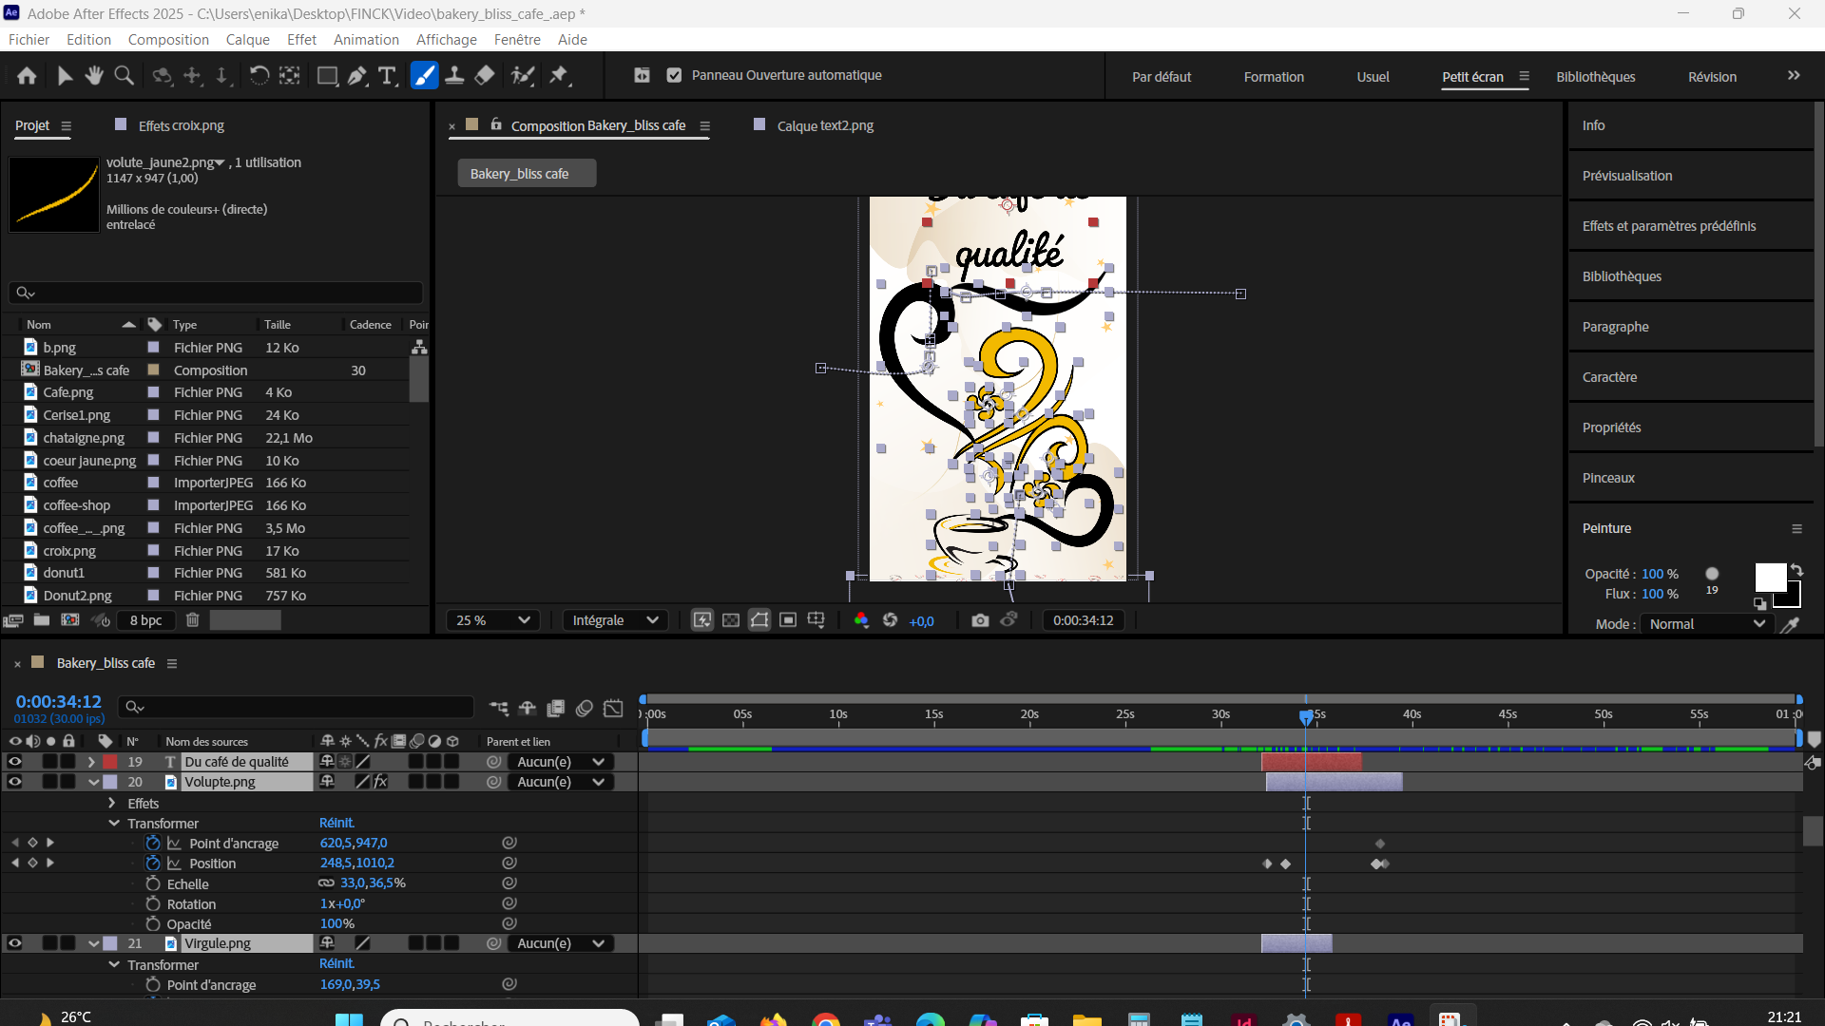This screenshot has width=1825, height=1026.
Task: Select the Home icon in toolbar
Action: pyautogui.click(x=27, y=76)
